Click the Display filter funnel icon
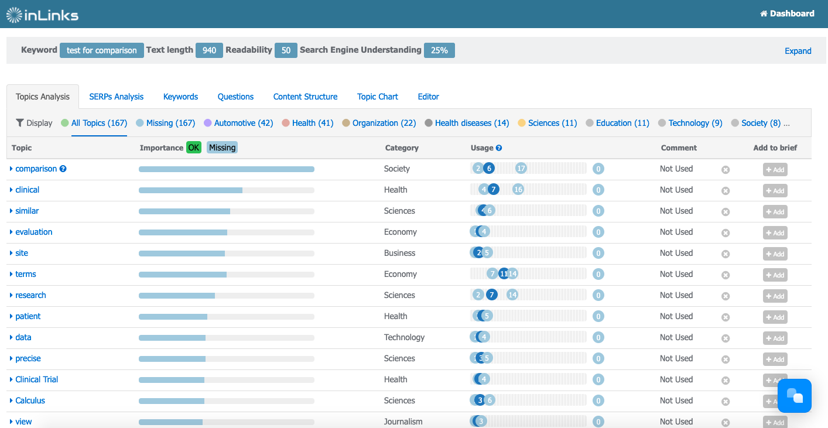 tap(20, 123)
